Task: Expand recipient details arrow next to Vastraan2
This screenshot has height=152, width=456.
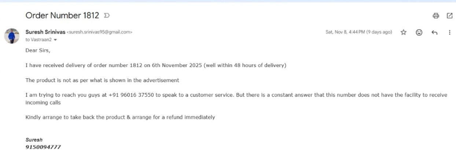Action: (x=55, y=40)
